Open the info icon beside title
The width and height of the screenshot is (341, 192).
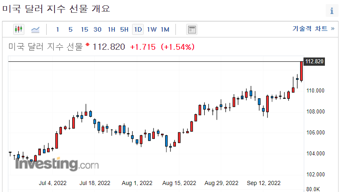(x=332, y=10)
